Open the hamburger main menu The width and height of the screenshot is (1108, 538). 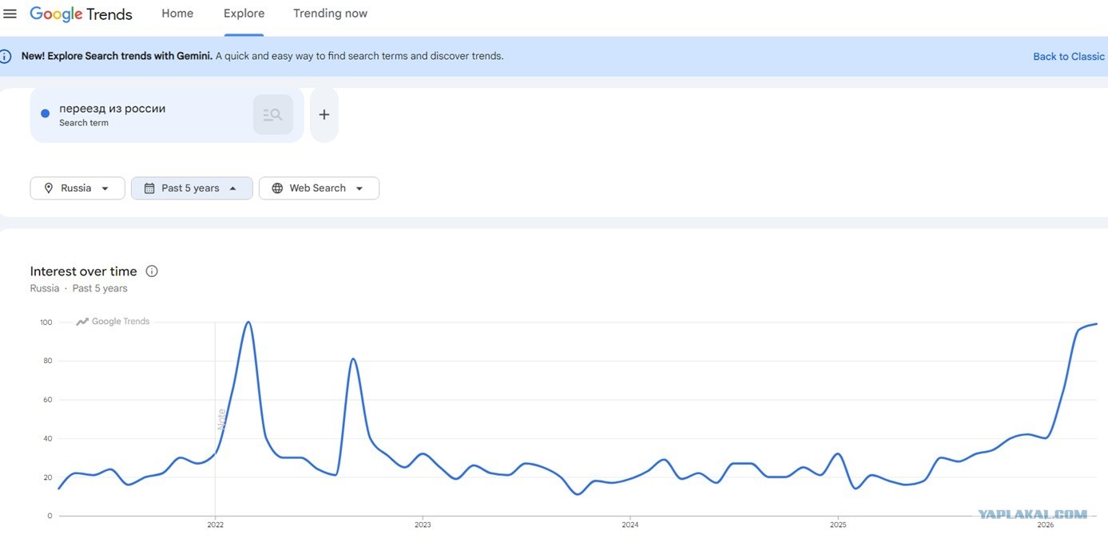click(x=10, y=14)
